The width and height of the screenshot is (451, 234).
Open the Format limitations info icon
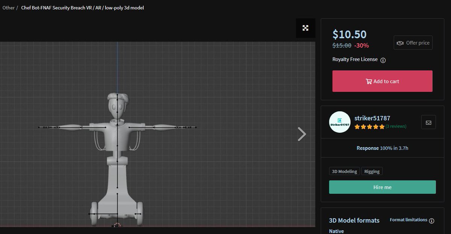click(431, 220)
